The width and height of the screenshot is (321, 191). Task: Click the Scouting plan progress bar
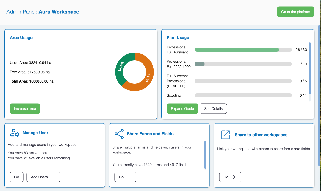(243, 95)
